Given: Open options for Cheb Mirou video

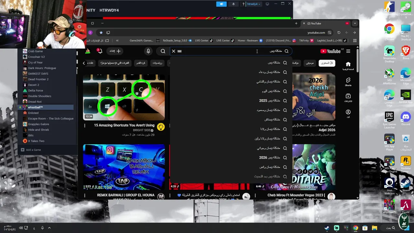Looking at the screenshot, I should tap(255, 195).
